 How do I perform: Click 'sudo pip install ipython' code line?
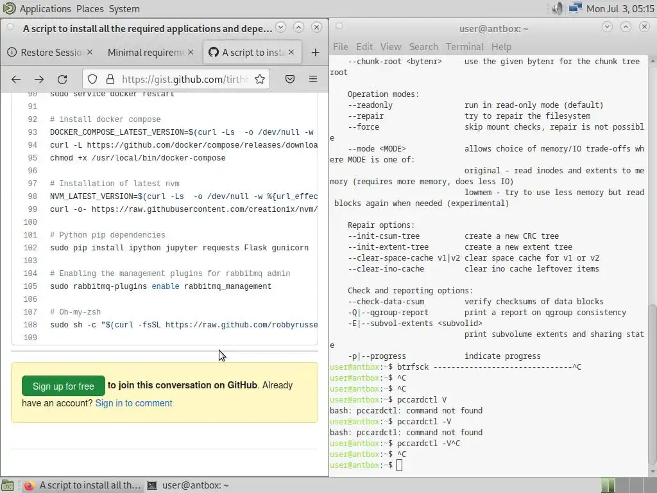click(x=179, y=248)
